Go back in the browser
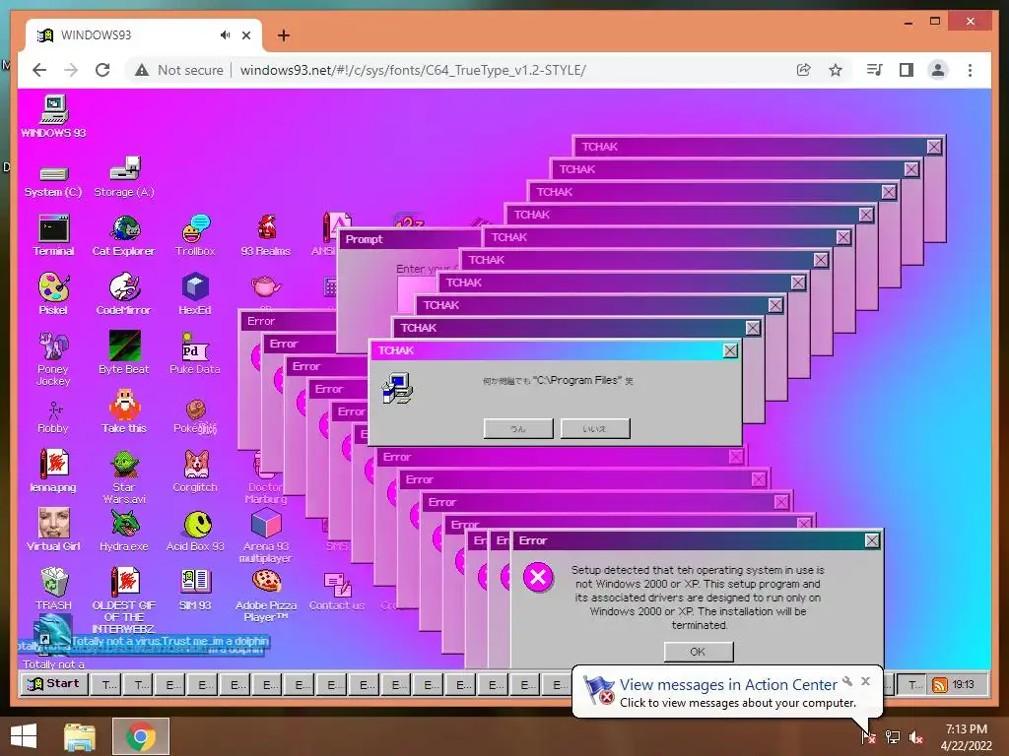This screenshot has height=756, width=1009. click(x=39, y=70)
